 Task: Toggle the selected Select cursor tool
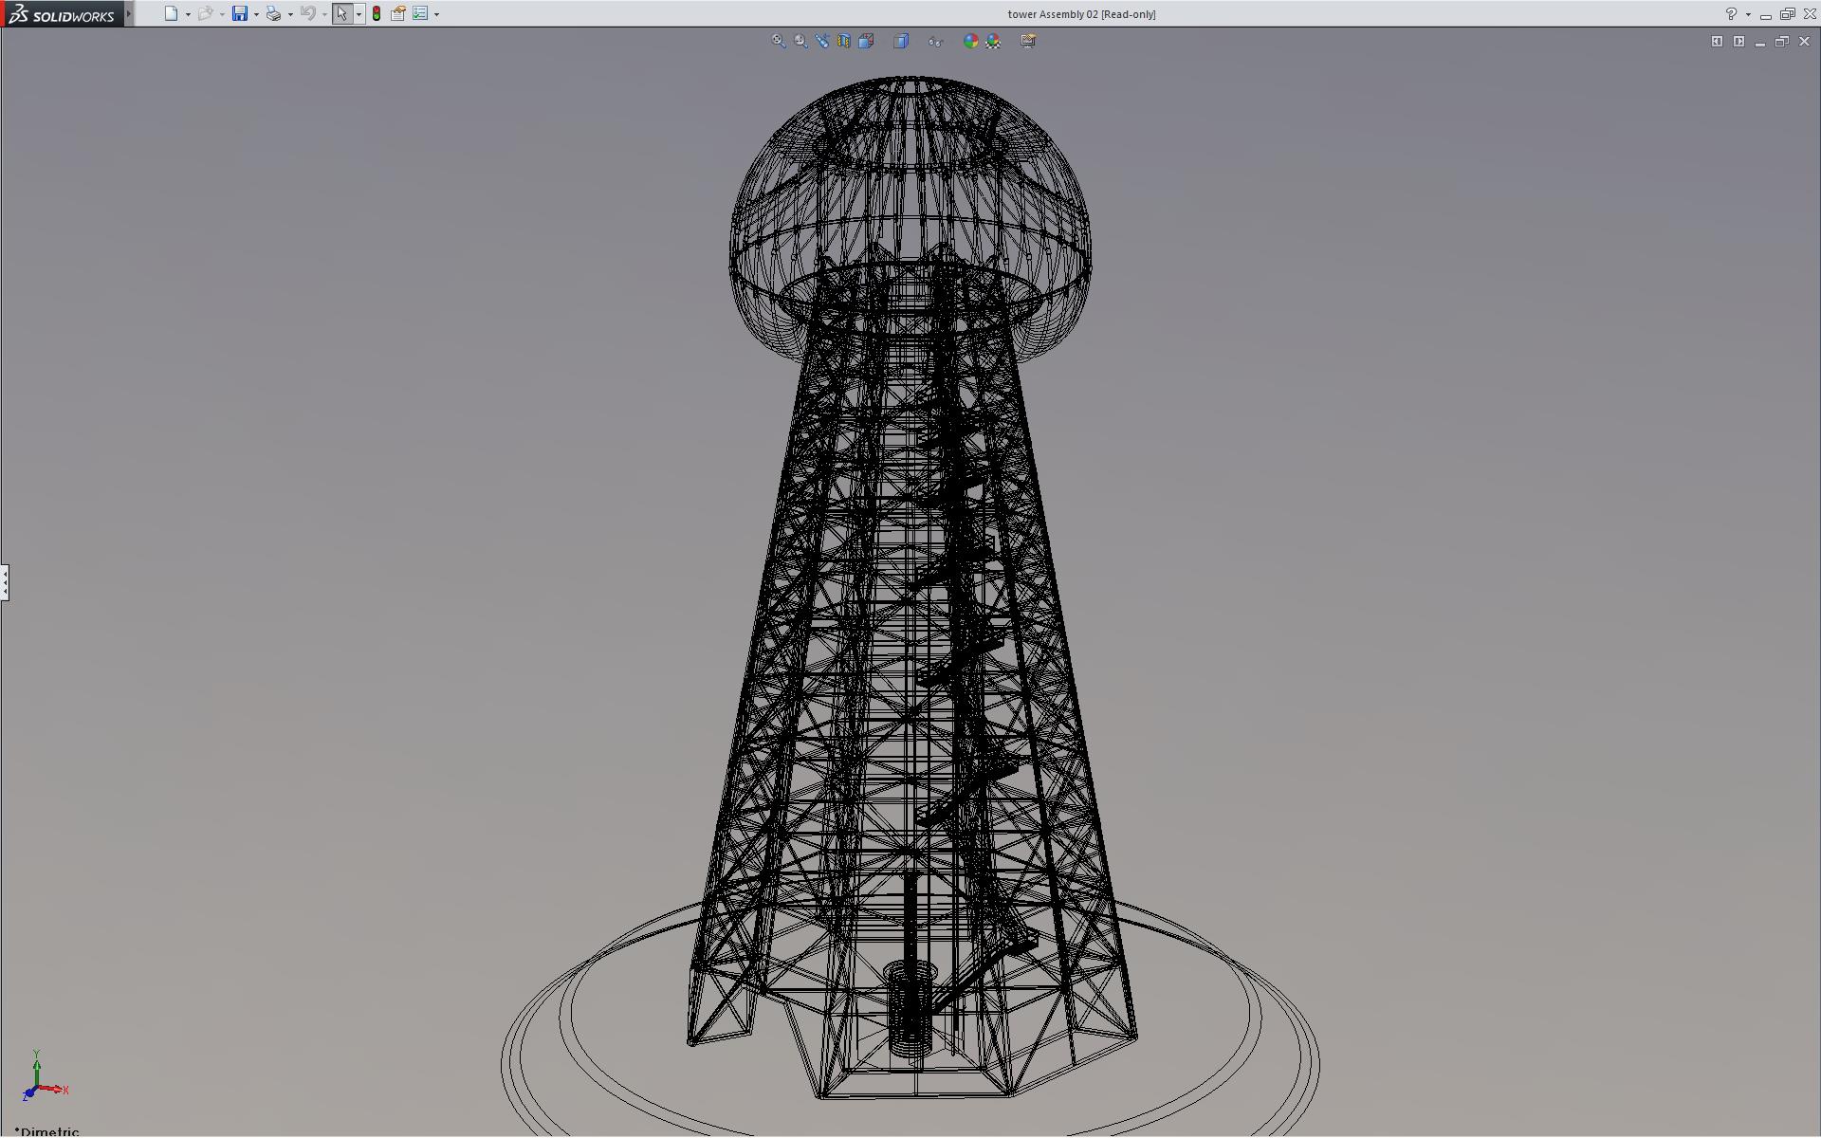[x=341, y=13]
